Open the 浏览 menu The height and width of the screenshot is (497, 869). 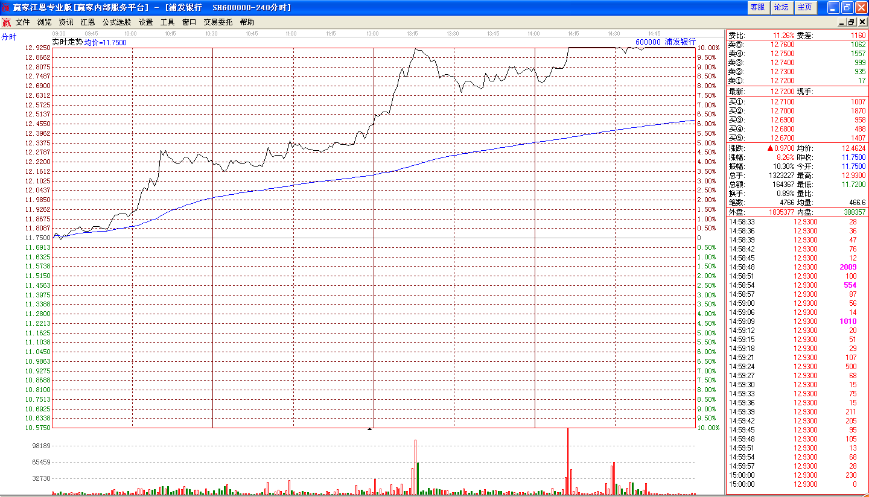click(44, 22)
